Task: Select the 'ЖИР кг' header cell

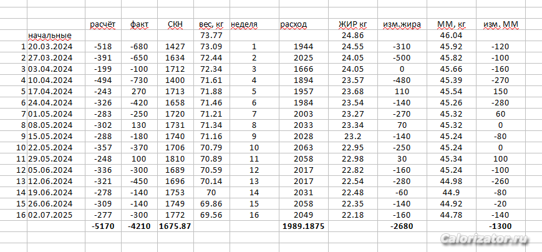Action: coord(353,24)
